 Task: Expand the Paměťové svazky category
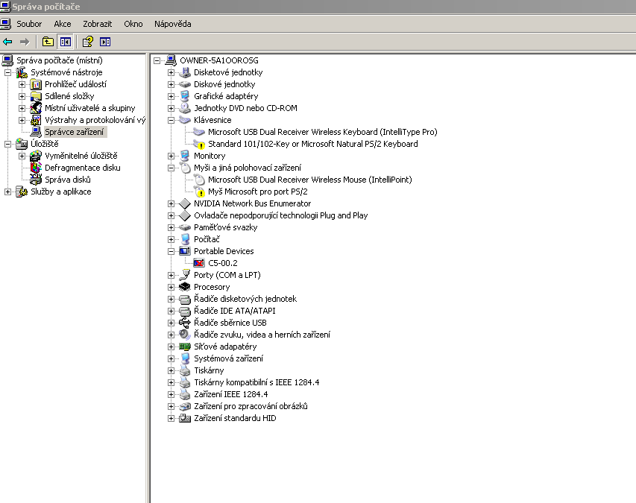point(171,227)
